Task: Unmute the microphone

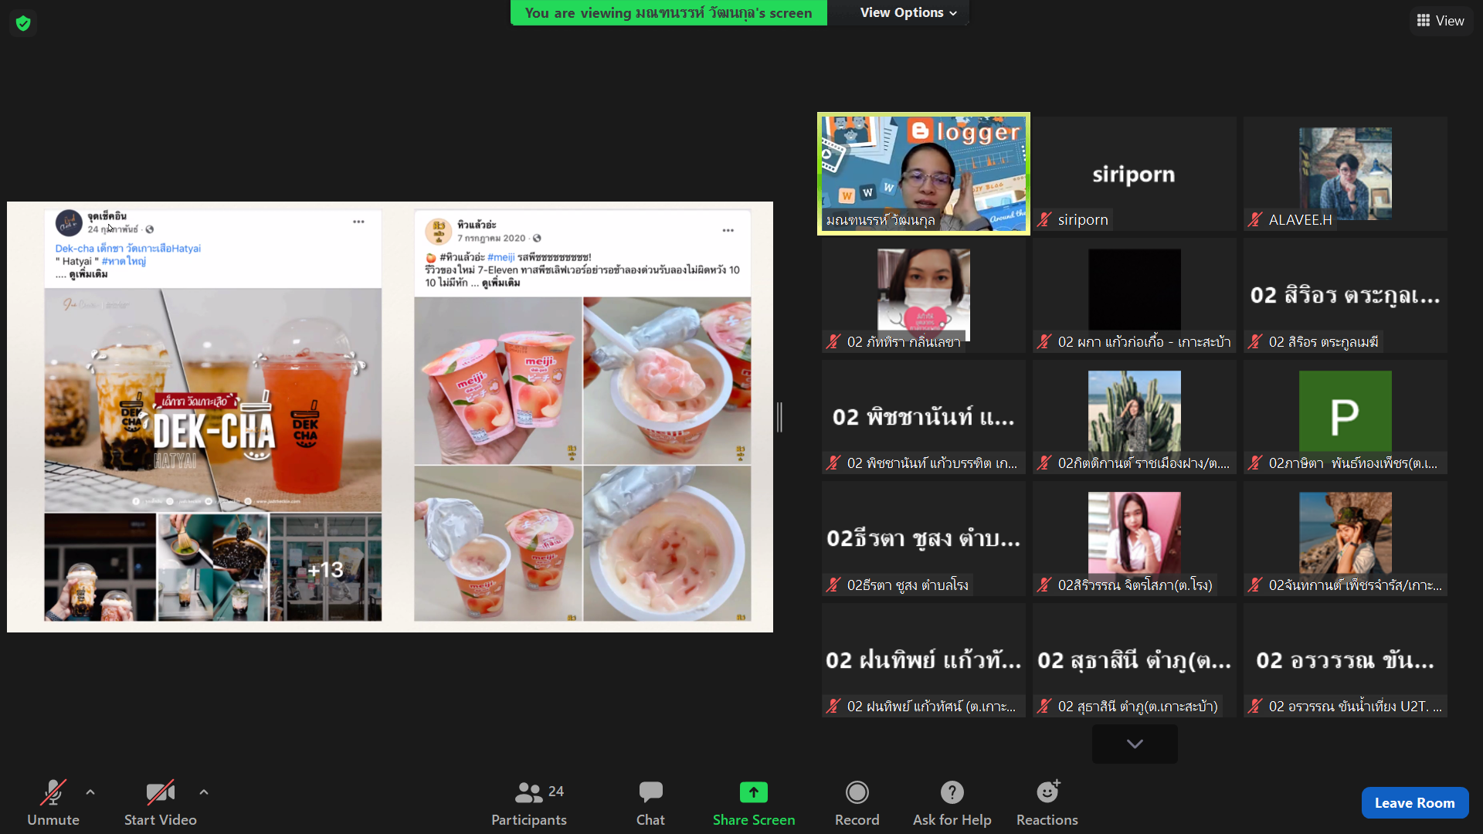Action: coord(53,803)
